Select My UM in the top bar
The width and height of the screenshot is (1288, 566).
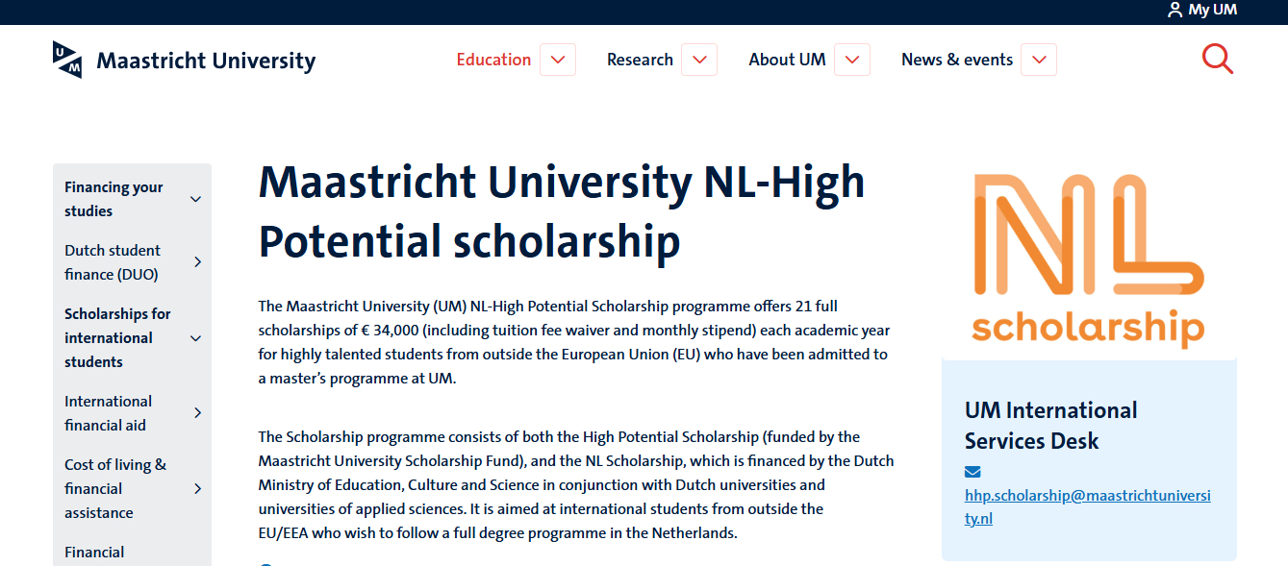pyautogui.click(x=1210, y=10)
